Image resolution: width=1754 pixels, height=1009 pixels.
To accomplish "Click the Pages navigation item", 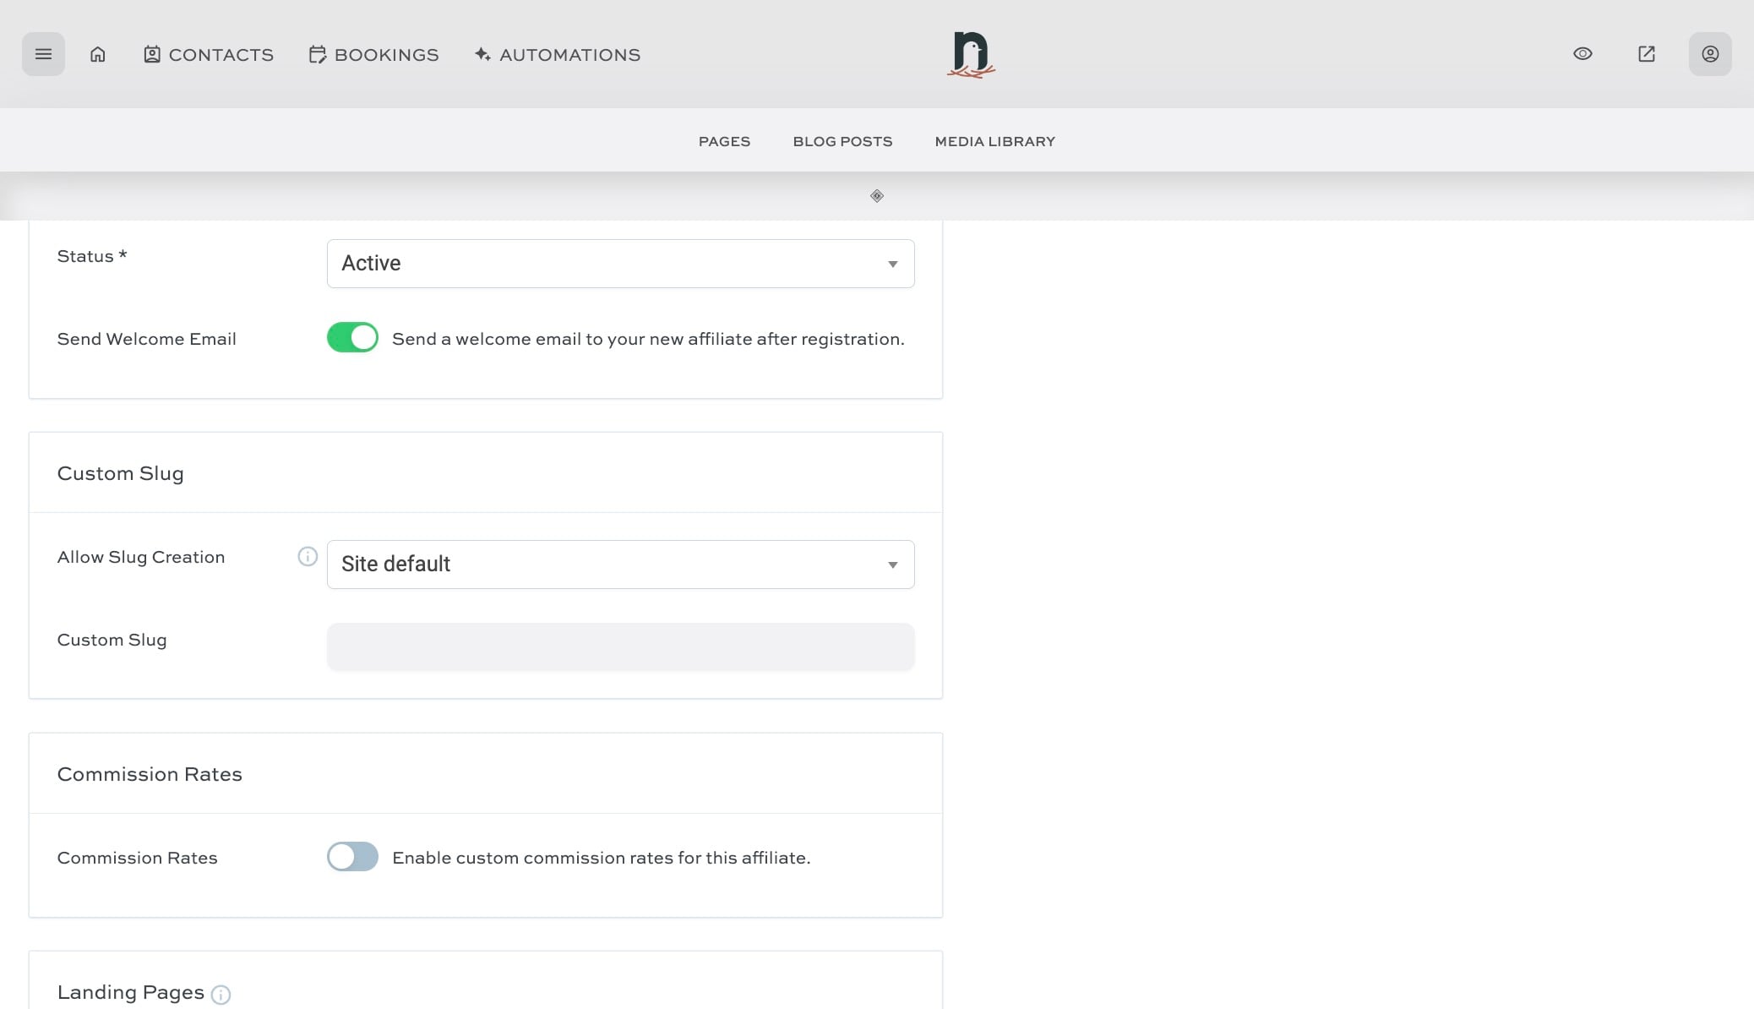I will [x=724, y=141].
